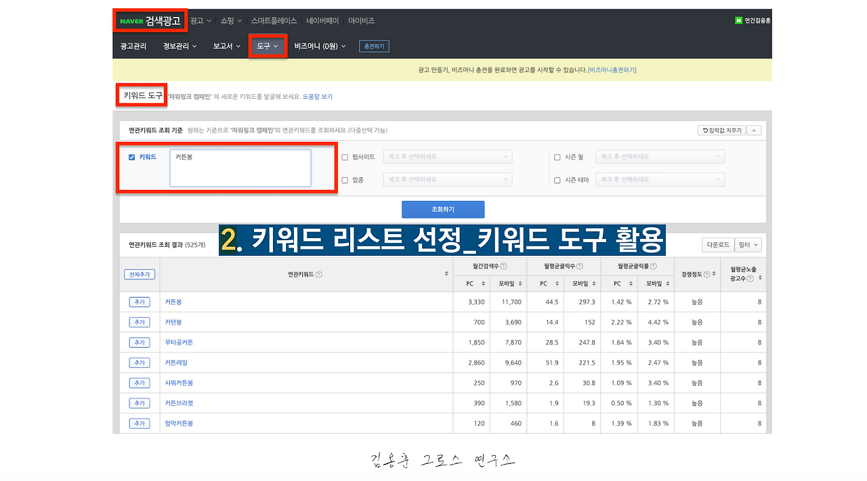
Task: Click the NAVER 검색광고 logo
Action: pos(149,20)
